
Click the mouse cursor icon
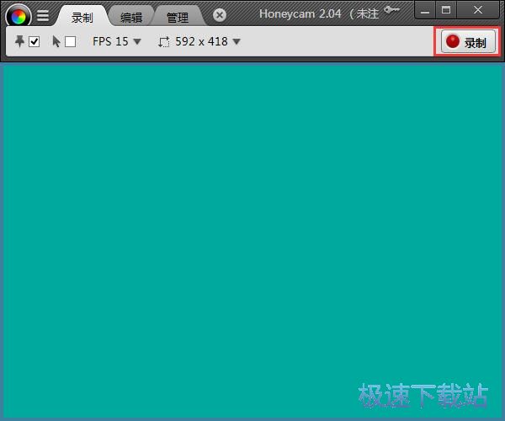click(56, 41)
